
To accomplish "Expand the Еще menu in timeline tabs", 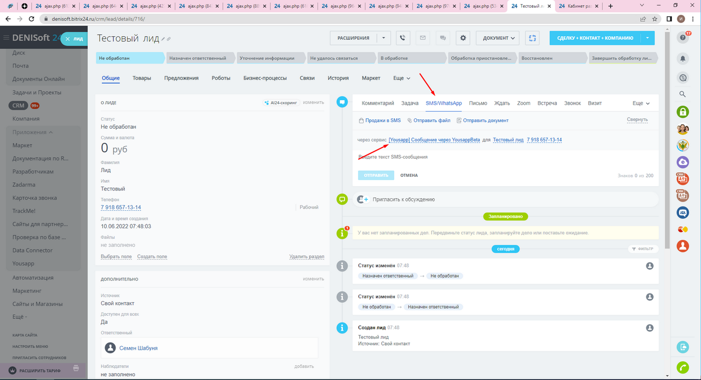I will (x=641, y=103).
